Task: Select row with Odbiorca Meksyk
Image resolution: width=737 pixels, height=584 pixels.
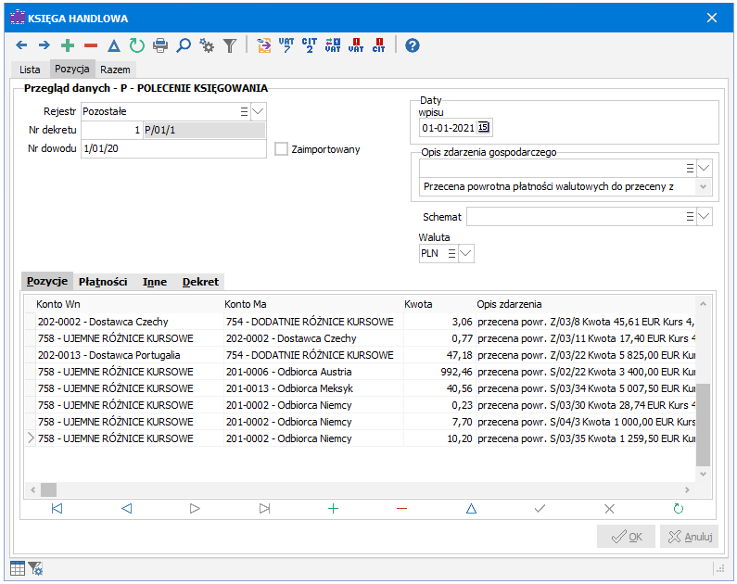Action: pos(361,388)
